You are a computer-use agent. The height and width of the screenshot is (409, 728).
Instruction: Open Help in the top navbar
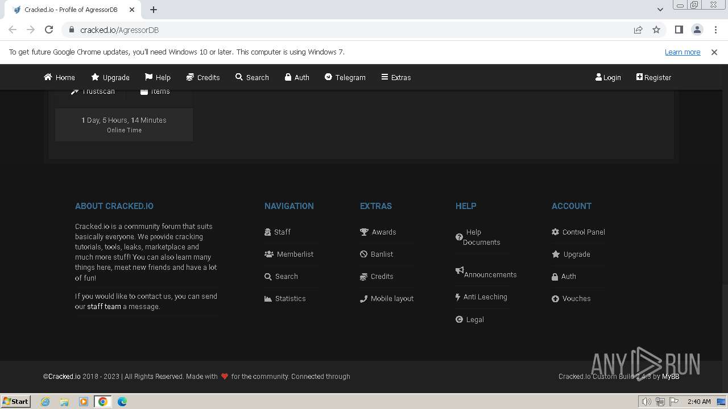158,77
